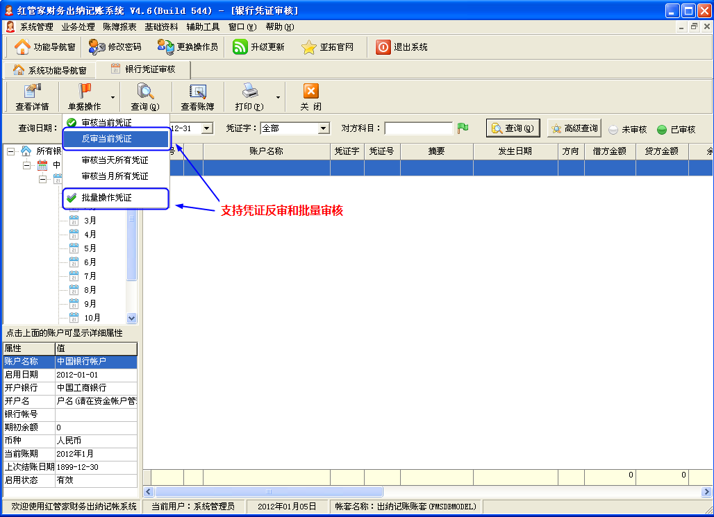Open the 凭证字 combo box
The image size is (714, 517).
(x=323, y=128)
